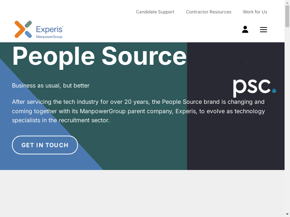Click the psc. logo in the hero banner
Screen dimensions: 290x217
point(254,87)
